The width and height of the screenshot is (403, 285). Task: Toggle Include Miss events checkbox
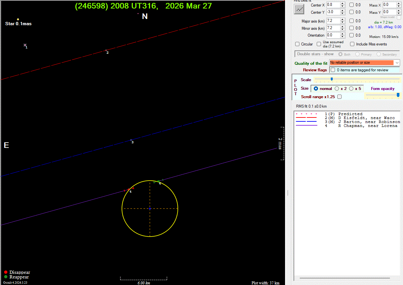click(x=352, y=44)
